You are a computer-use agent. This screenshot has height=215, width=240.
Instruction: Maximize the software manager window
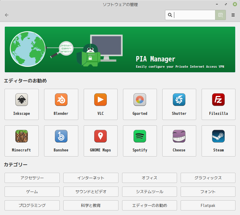coord(226,4)
